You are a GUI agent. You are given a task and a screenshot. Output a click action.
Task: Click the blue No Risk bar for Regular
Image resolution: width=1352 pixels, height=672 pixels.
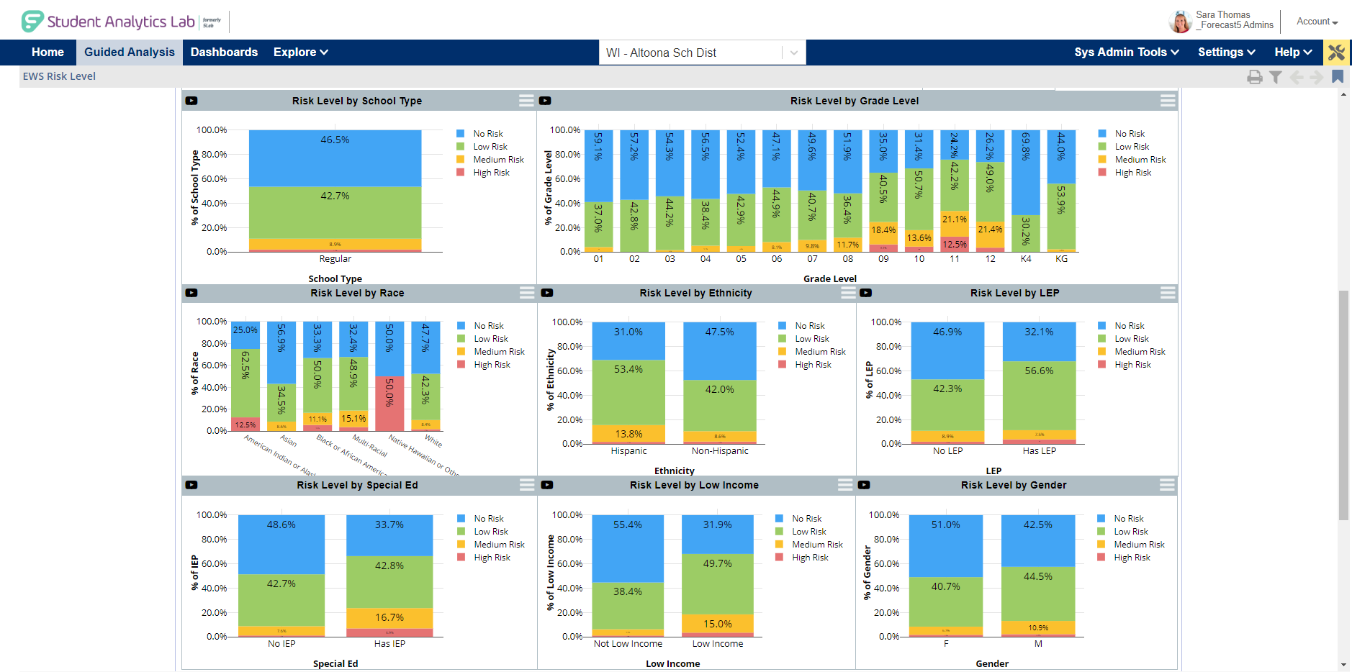coord(335,158)
